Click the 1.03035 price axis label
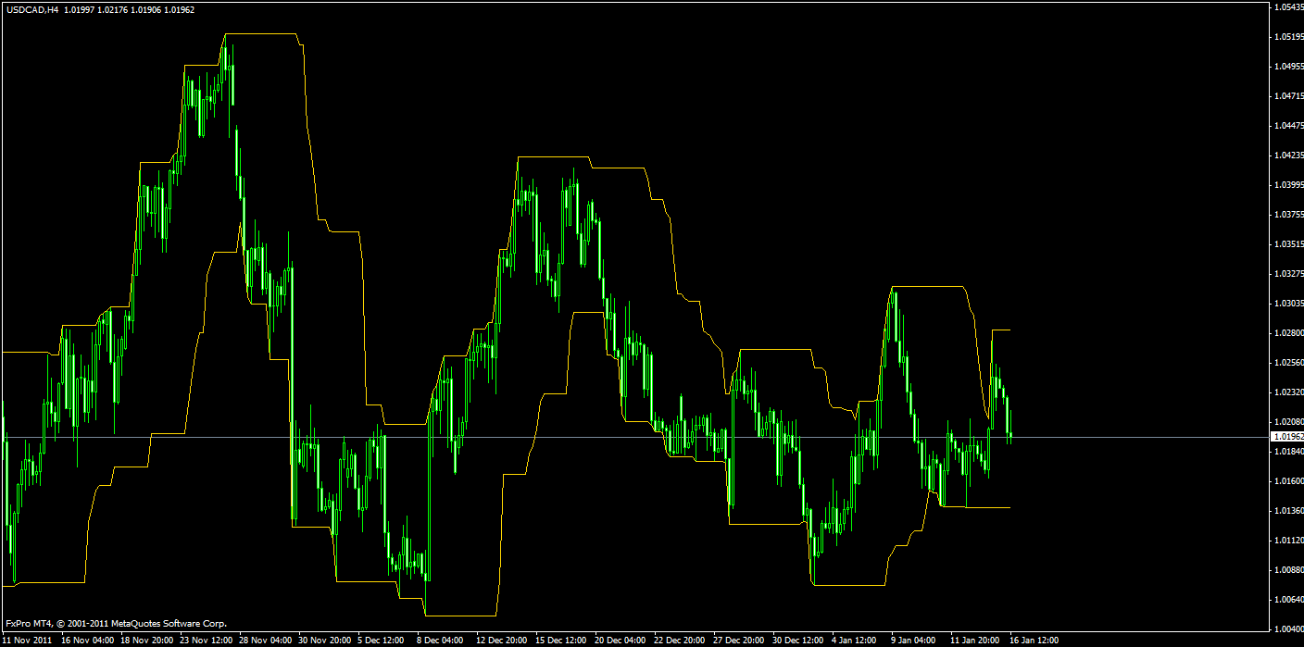Viewport: 1304px width, 647px height. coord(1288,304)
